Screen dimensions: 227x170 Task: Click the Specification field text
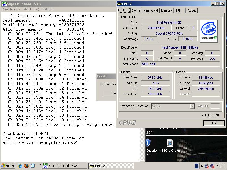tap(180, 48)
